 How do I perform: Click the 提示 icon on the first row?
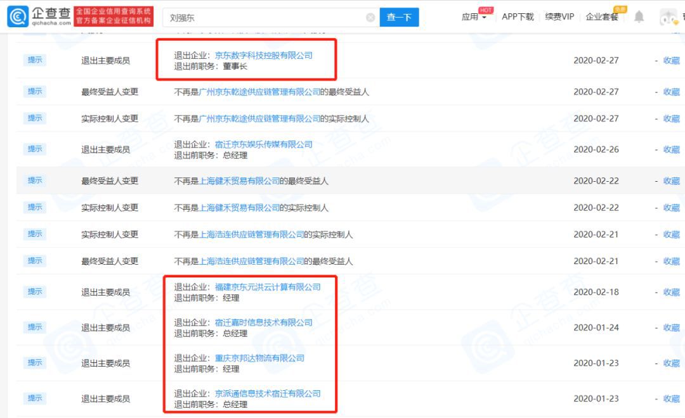coord(35,60)
